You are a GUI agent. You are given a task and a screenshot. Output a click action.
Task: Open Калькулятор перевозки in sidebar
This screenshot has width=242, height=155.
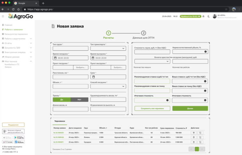tap(16, 34)
